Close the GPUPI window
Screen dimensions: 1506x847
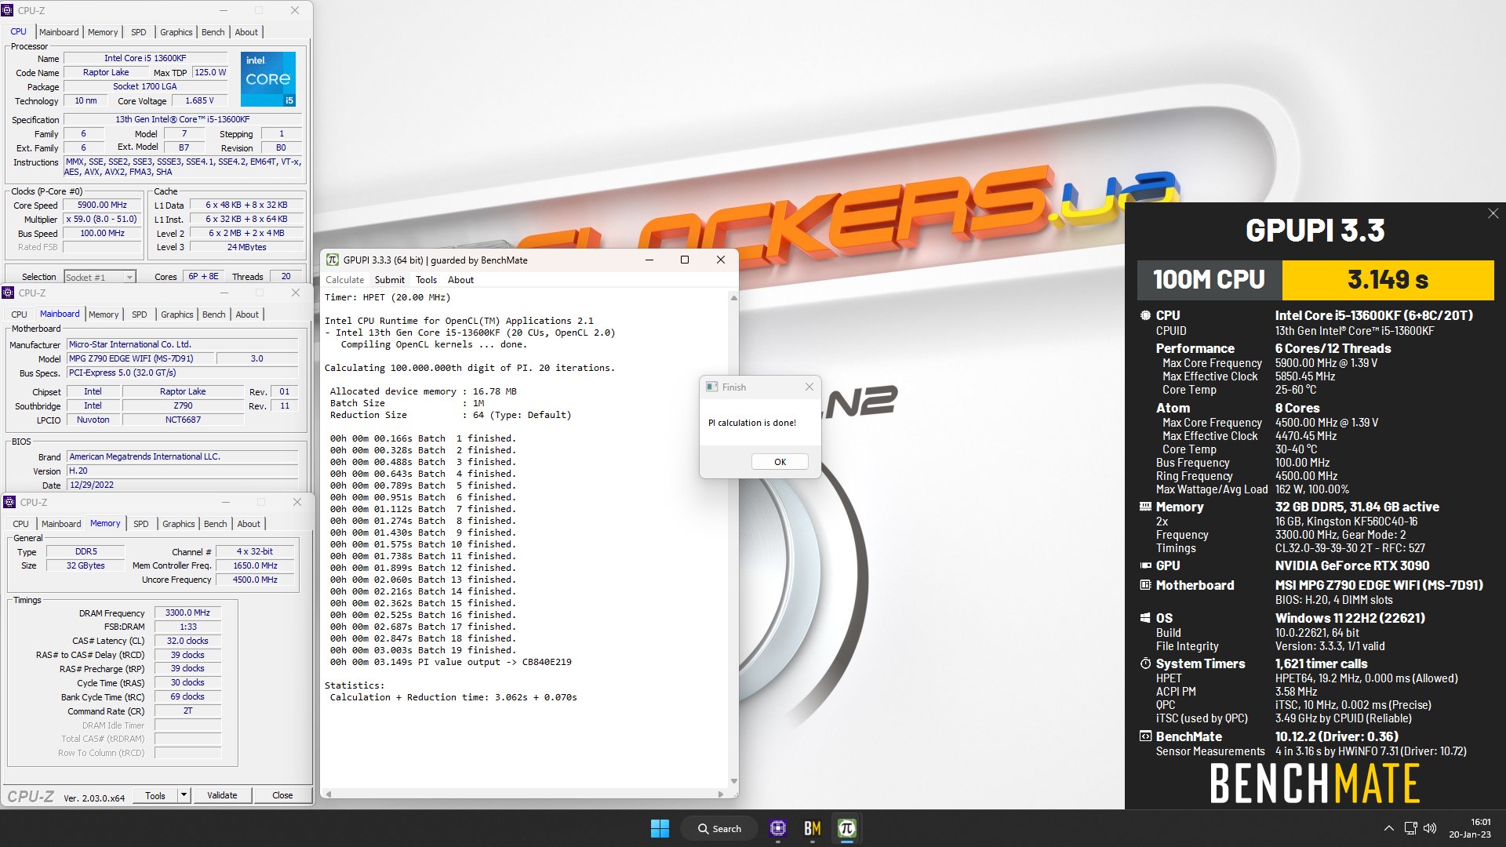pyautogui.click(x=721, y=260)
